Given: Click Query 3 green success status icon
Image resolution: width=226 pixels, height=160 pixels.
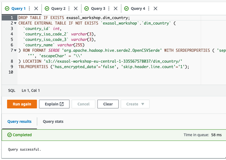Looking at the screenshot, I should tap(86, 9).
